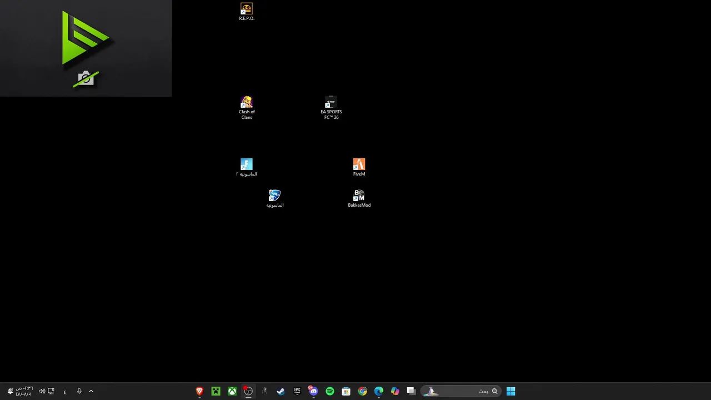Open Brave browser from the taskbar
711x400 pixels.
tap(199, 391)
